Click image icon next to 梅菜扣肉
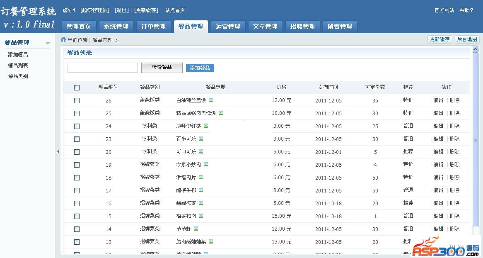This screenshot has width=483, height=258. [201, 216]
